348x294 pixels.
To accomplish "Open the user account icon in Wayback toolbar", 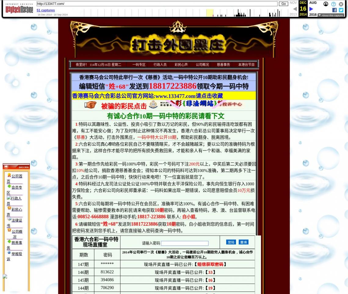I will [x=326, y=4].
